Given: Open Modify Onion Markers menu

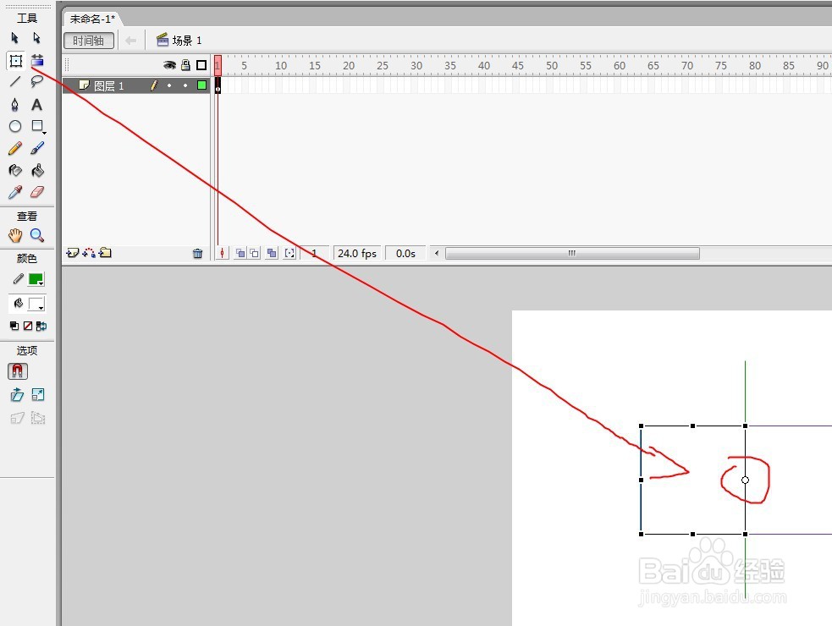Looking at the screenshot, I should [289, 254].
